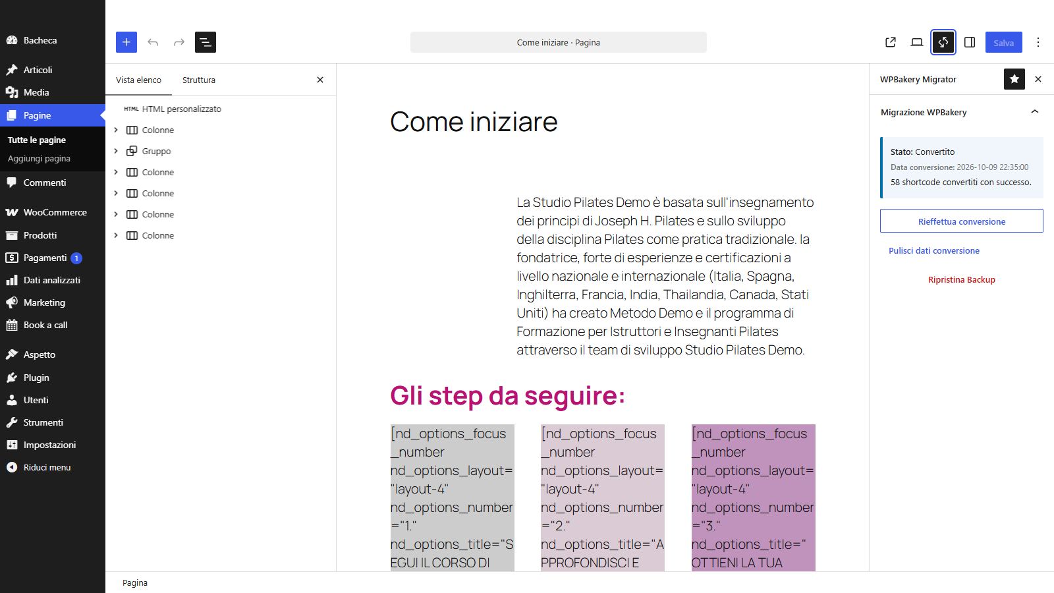Open Pagamenti menu
This screenshot has height=593, width=1054.
pos(53,258)
